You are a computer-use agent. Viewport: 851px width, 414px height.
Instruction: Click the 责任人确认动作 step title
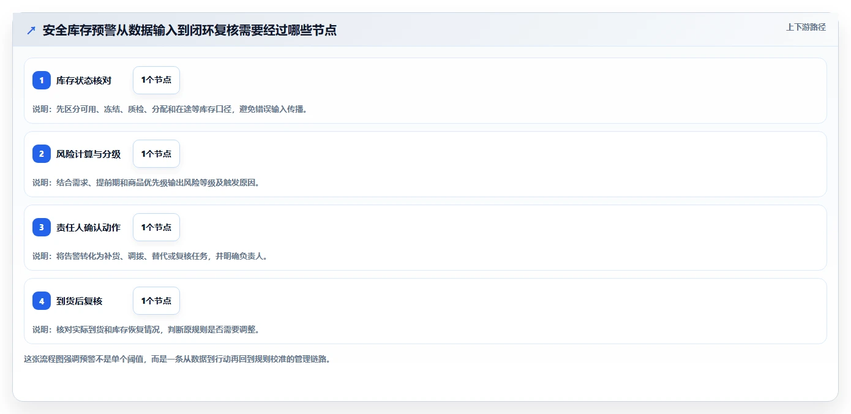coord(88,227)
